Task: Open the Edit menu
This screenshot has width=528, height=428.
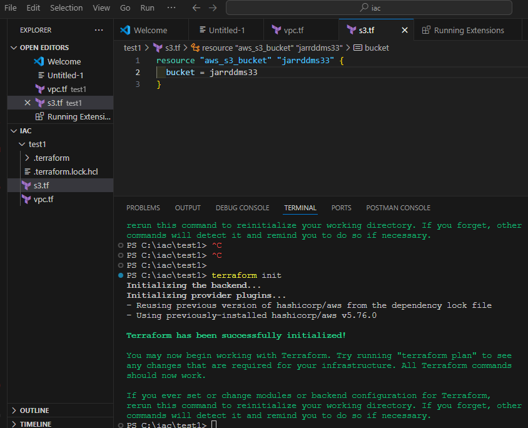Action: pos(33,8)
